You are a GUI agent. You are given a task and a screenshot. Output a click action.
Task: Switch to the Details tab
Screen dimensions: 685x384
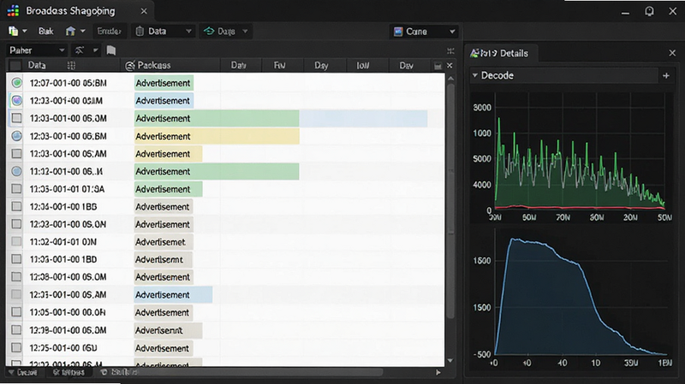pos(503,53)
